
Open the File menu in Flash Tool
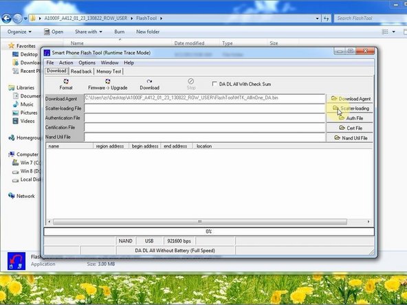49,63
